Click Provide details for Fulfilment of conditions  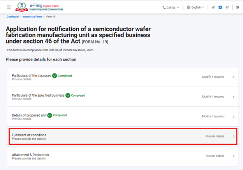(215, 136)
